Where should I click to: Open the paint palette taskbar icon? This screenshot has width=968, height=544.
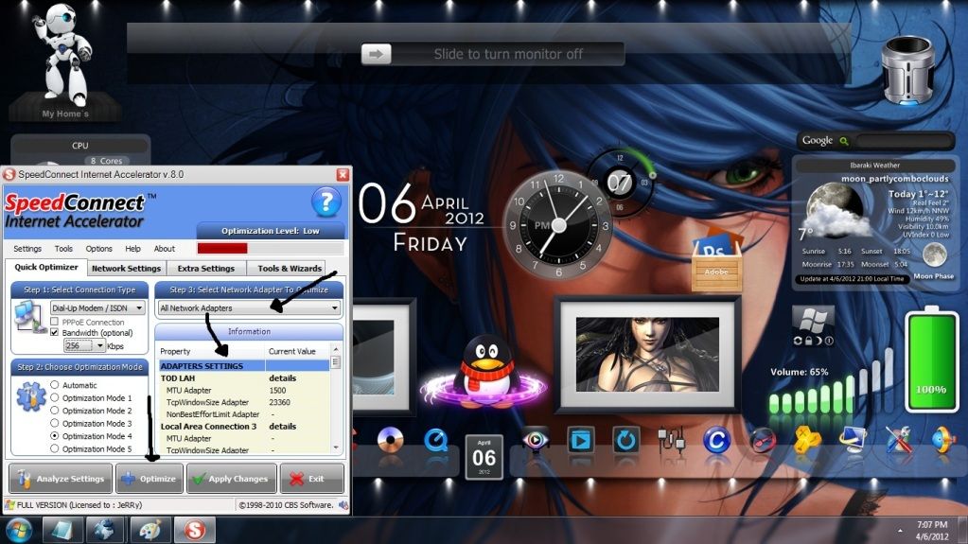(150, 531)
